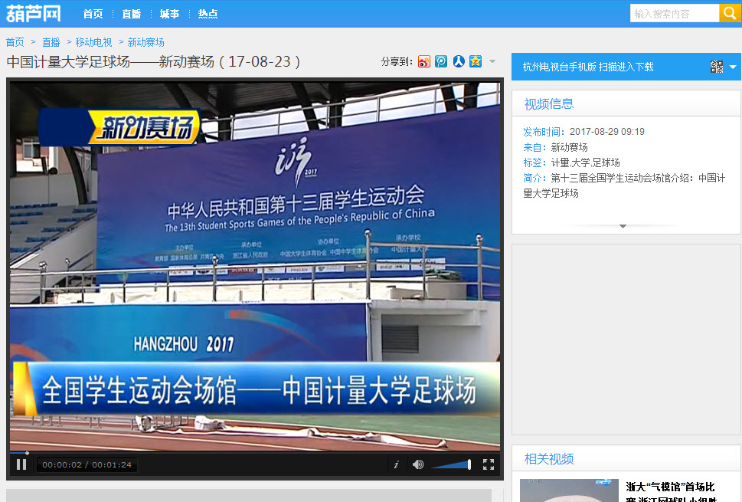This screenshot has height=502, width=742.
Task: Adjust the player volume slider
Action: (x=451, y=464)
